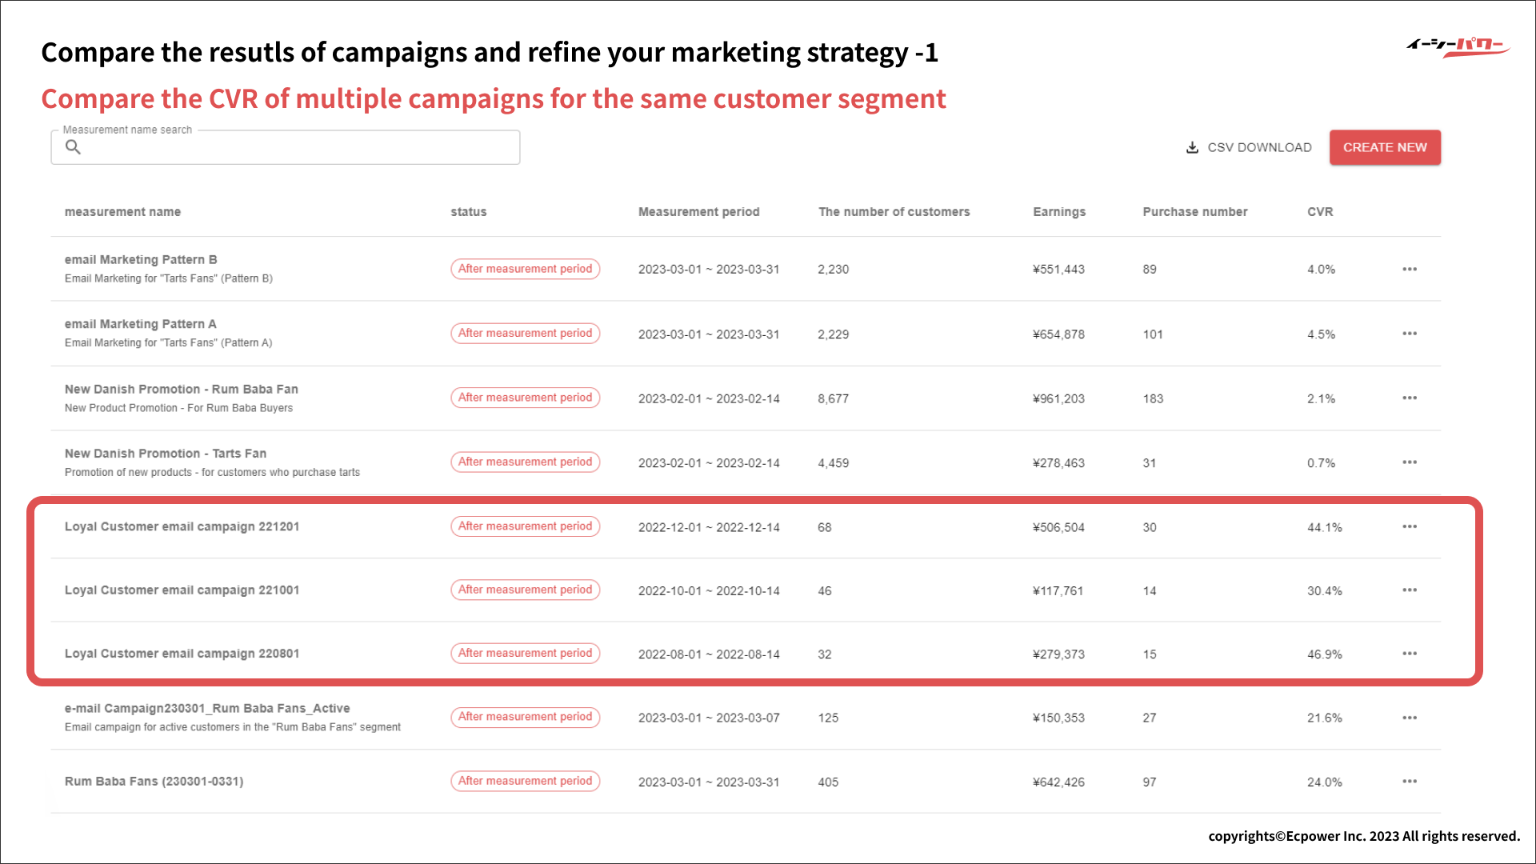Click the Earnings column header
The height and width of the screenshot is (864, 1536).
pos(1059,212)
